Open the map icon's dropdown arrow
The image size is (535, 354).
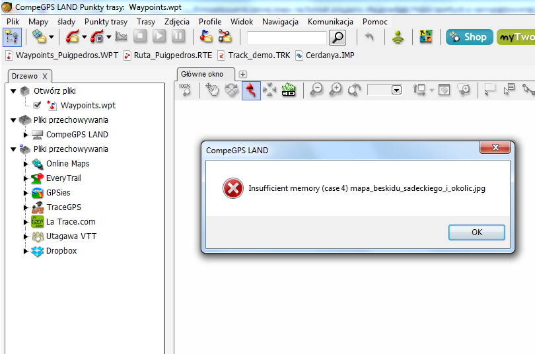point(51,37)
